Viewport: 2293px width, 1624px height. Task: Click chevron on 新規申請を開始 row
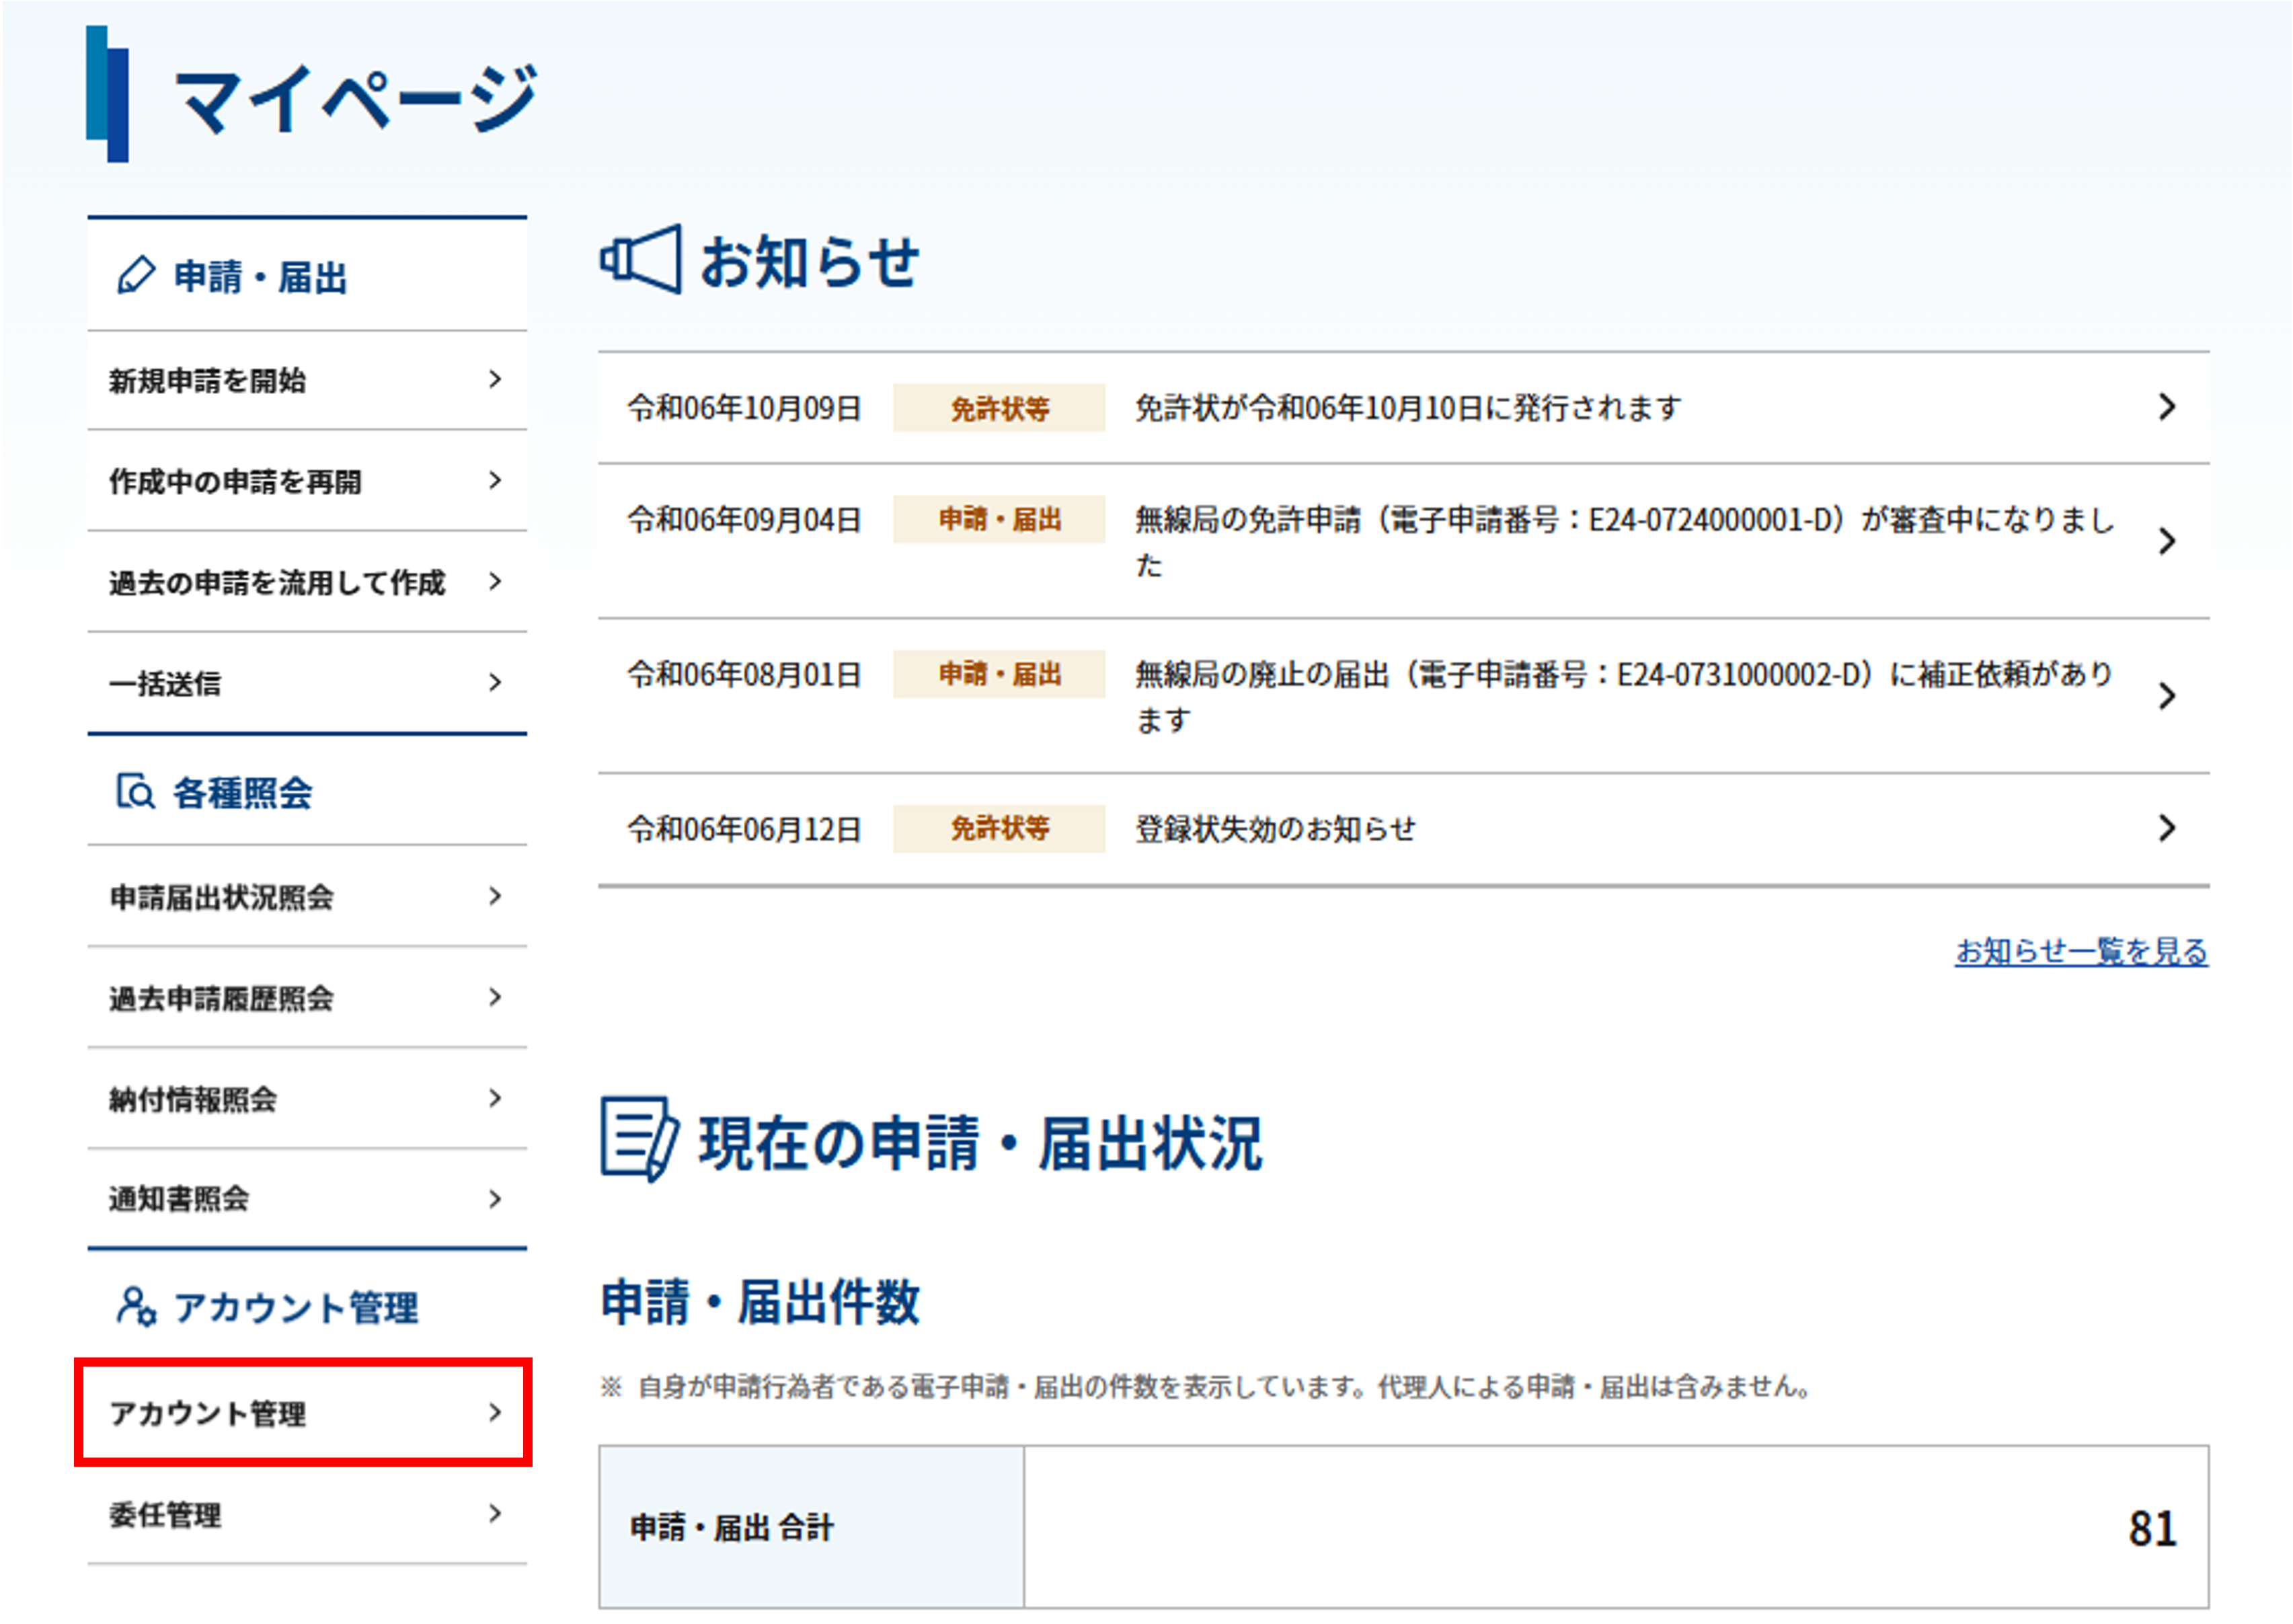tap(495, 379)
